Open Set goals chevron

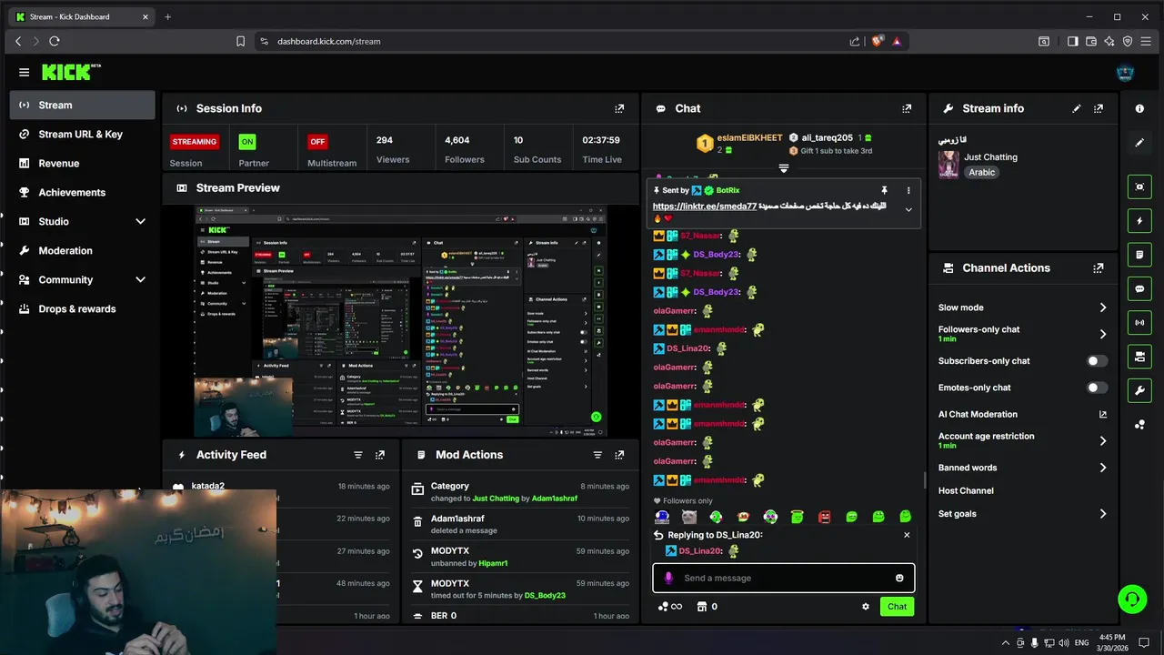[x=1103, y=514]
